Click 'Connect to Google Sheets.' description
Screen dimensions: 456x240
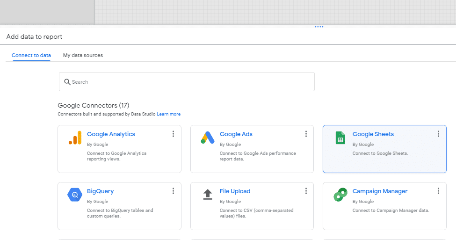380,153
